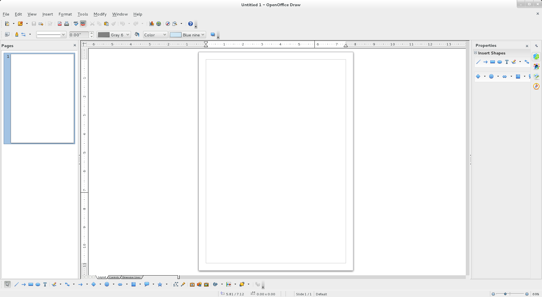Open the Navigator compass icon in toolbar
The image size is (542, 297).
pyautogui.click(x=168, y=24)
